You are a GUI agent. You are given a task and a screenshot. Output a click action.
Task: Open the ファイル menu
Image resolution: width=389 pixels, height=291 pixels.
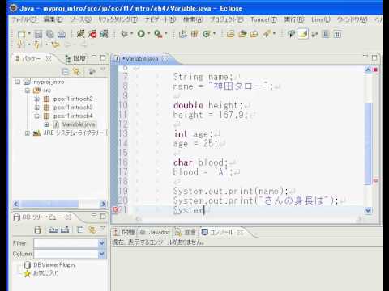[24, 19]
